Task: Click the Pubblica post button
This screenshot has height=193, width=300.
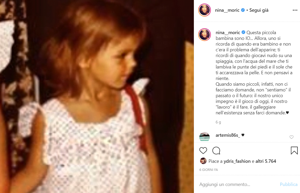Action: pos(289,184)
